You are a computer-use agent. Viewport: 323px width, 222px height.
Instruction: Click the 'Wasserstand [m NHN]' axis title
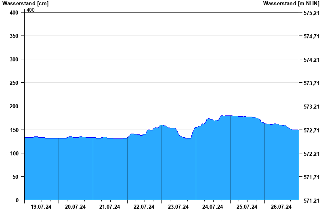coord(291,4)
